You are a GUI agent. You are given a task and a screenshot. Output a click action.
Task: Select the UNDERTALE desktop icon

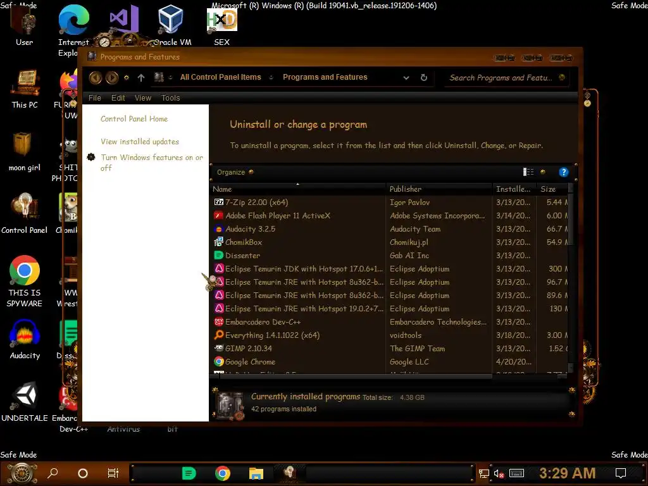click(x=25, y=402)
